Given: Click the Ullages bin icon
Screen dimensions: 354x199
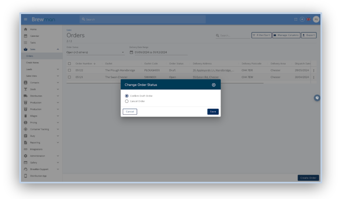Looking at the screenshot, I should (25, 116).
